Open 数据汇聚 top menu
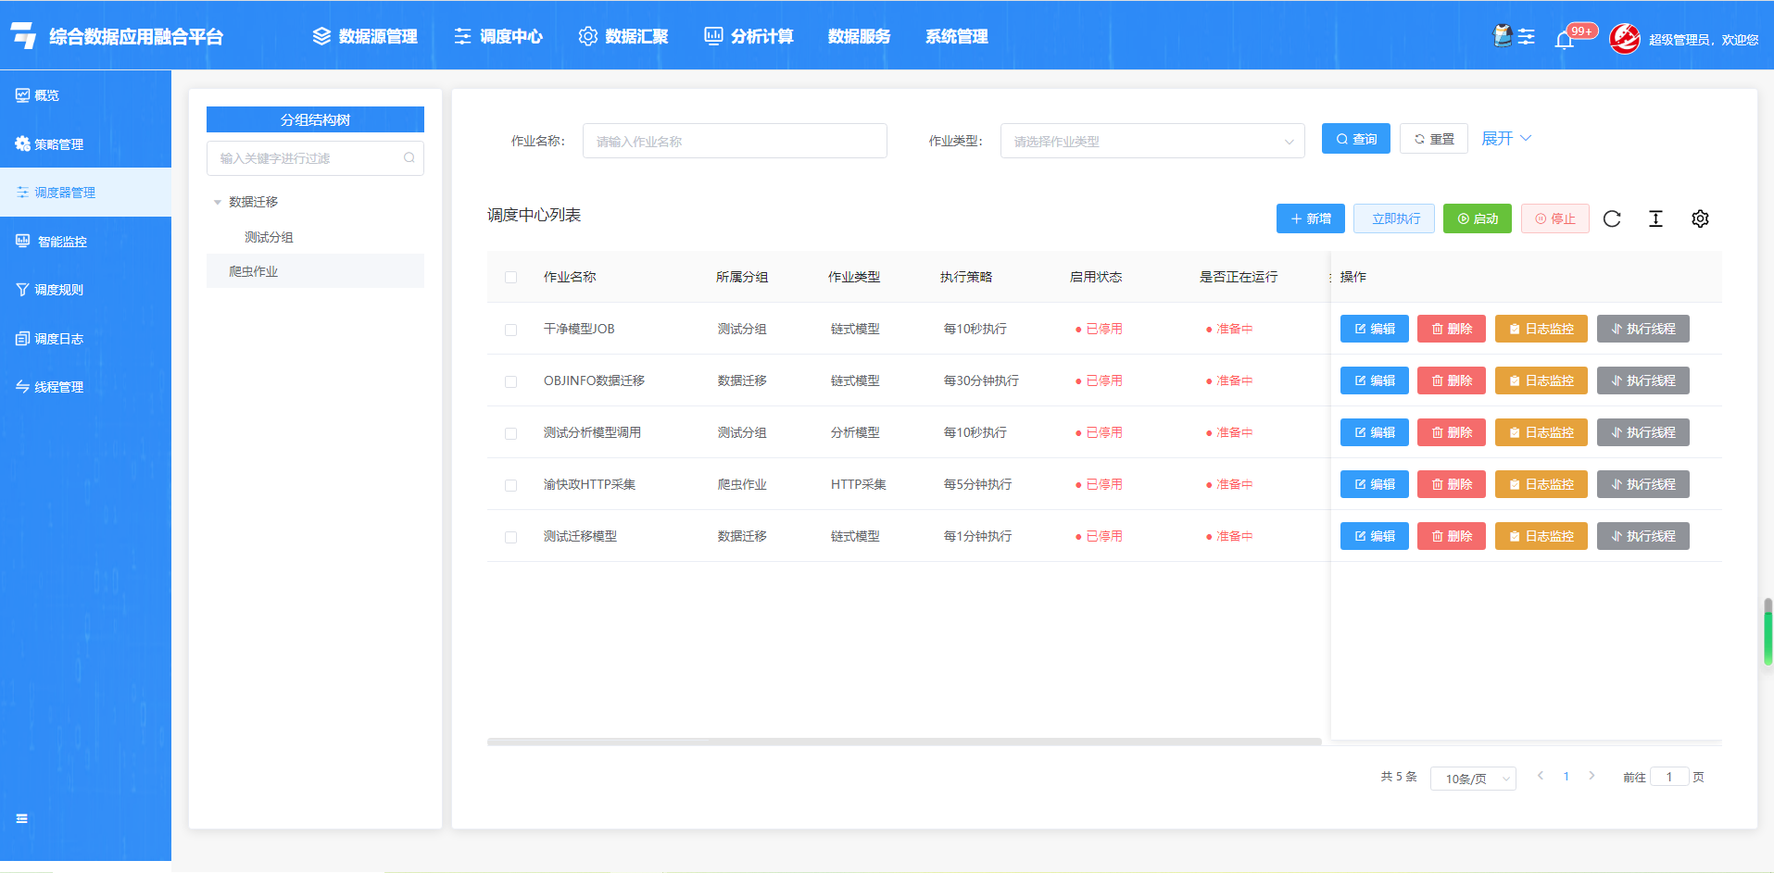Screen dimensions: 1774x873 (623, 36)
